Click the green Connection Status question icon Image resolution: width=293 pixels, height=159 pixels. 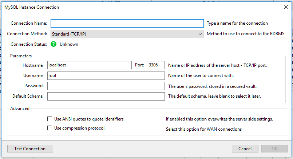(54, 44)
